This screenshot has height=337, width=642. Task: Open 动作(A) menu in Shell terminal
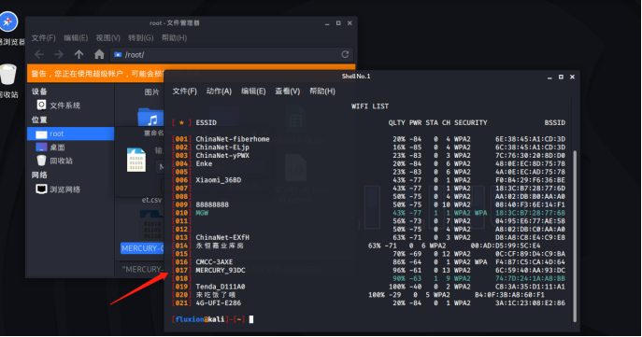(x=219, y=91)
